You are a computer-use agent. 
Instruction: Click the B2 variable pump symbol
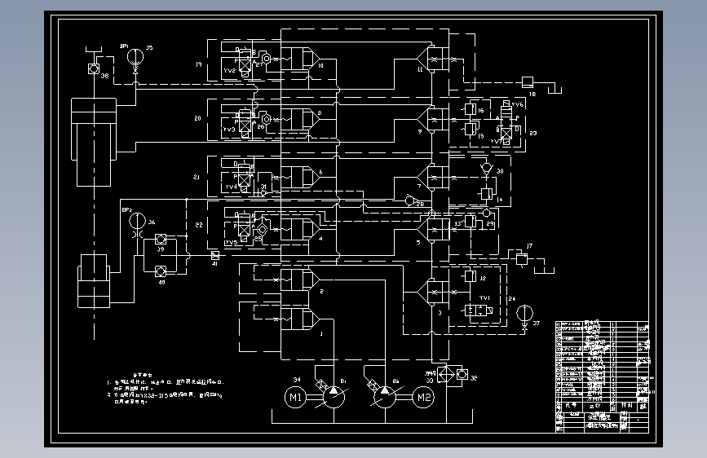click(385, 397)
